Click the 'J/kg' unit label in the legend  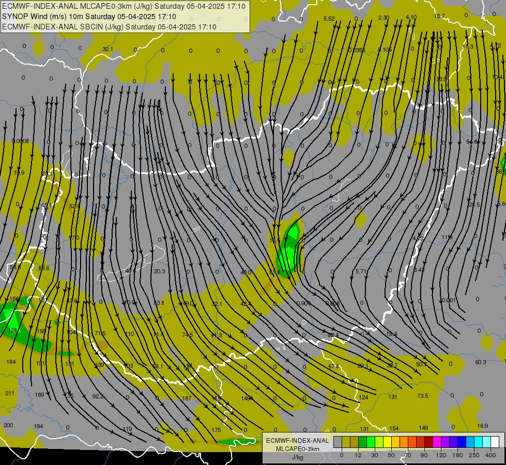(298, 457)
